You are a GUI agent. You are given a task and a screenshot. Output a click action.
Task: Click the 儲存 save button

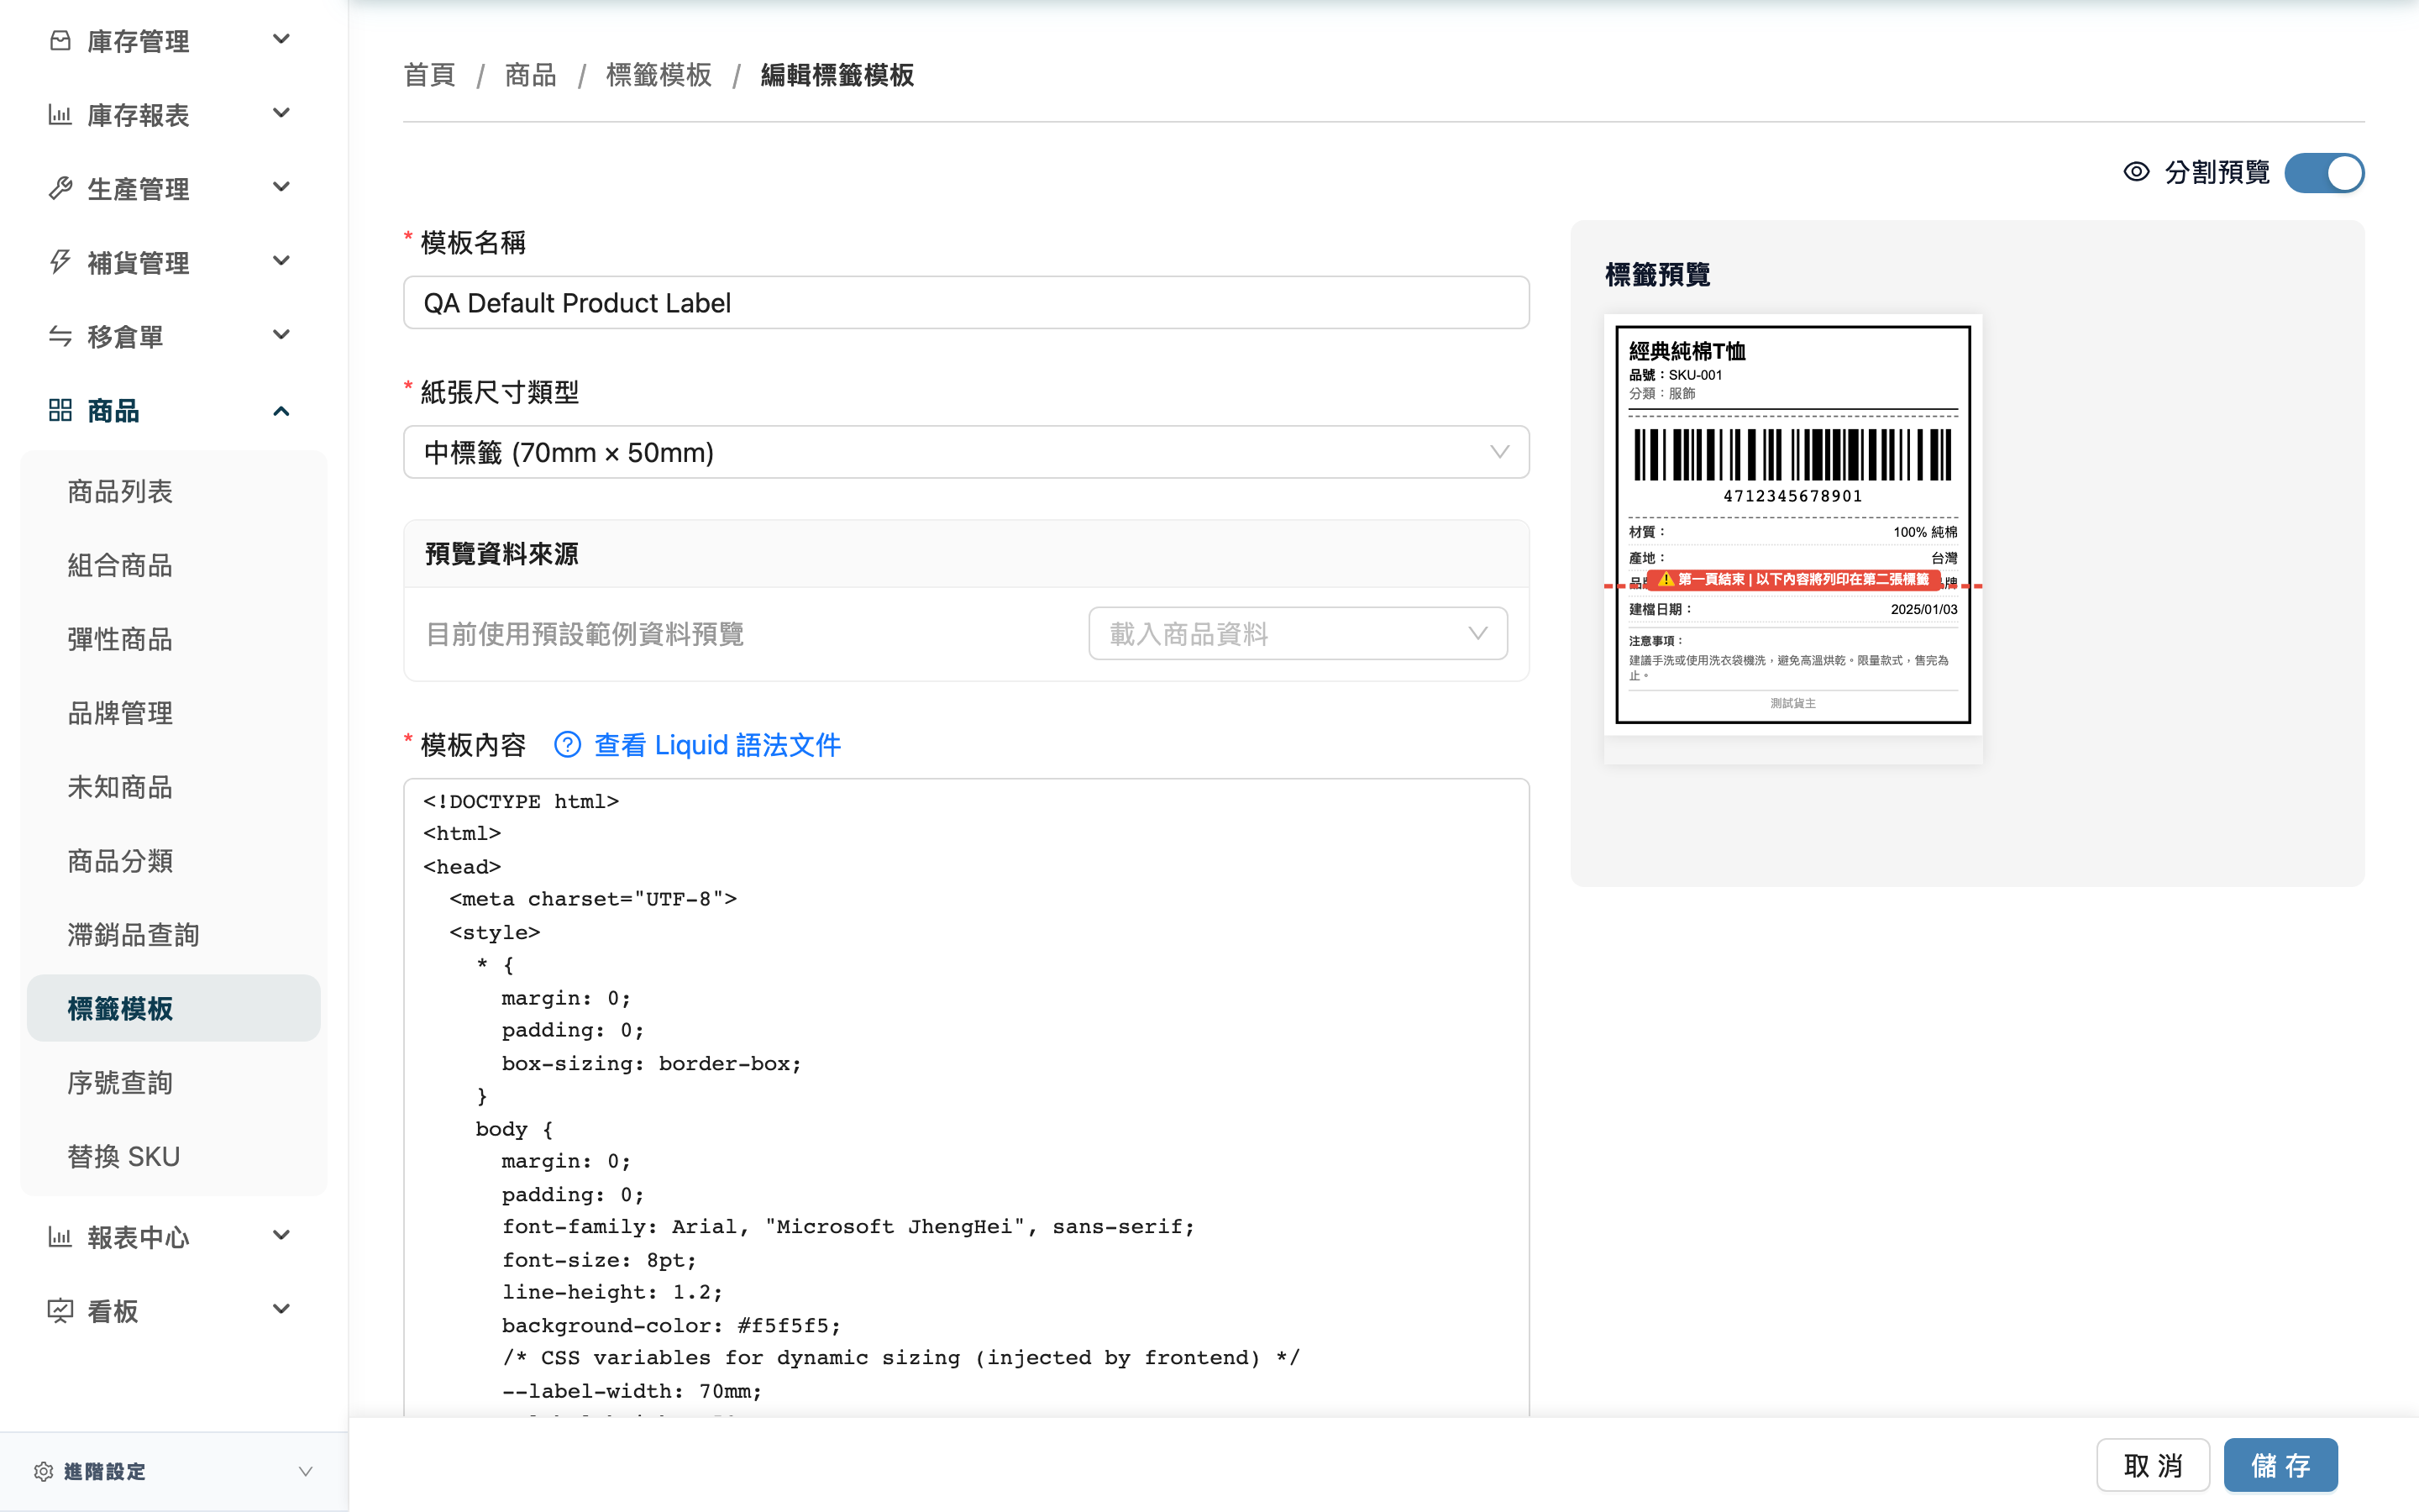(2280, 1465)
